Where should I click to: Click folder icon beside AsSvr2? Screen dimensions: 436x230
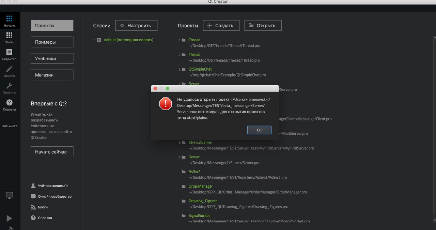184,172
